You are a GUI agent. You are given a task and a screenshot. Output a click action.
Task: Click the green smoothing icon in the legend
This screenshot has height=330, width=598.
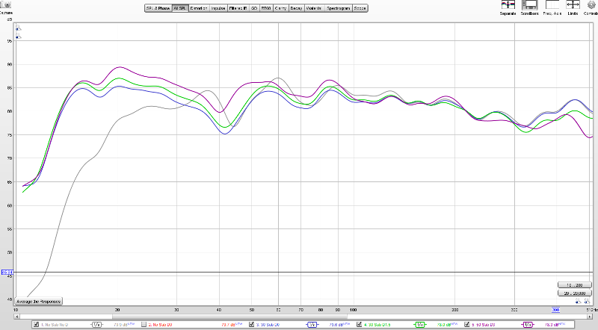(420, 325)
